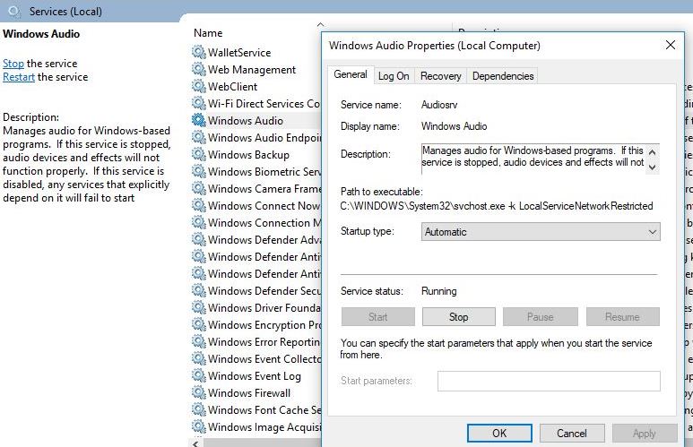Viewport: 693px width, 447px height.
Task: Click the gear icon beside Windows Connection Manager
Action: click(x=199, y=223)
